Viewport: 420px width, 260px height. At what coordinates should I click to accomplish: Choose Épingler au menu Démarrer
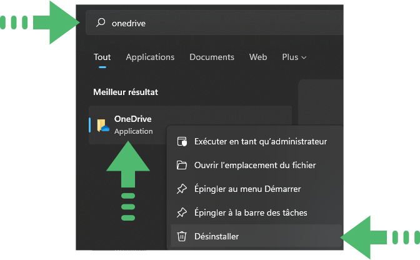pyautogui.click(x=256, y=189)
